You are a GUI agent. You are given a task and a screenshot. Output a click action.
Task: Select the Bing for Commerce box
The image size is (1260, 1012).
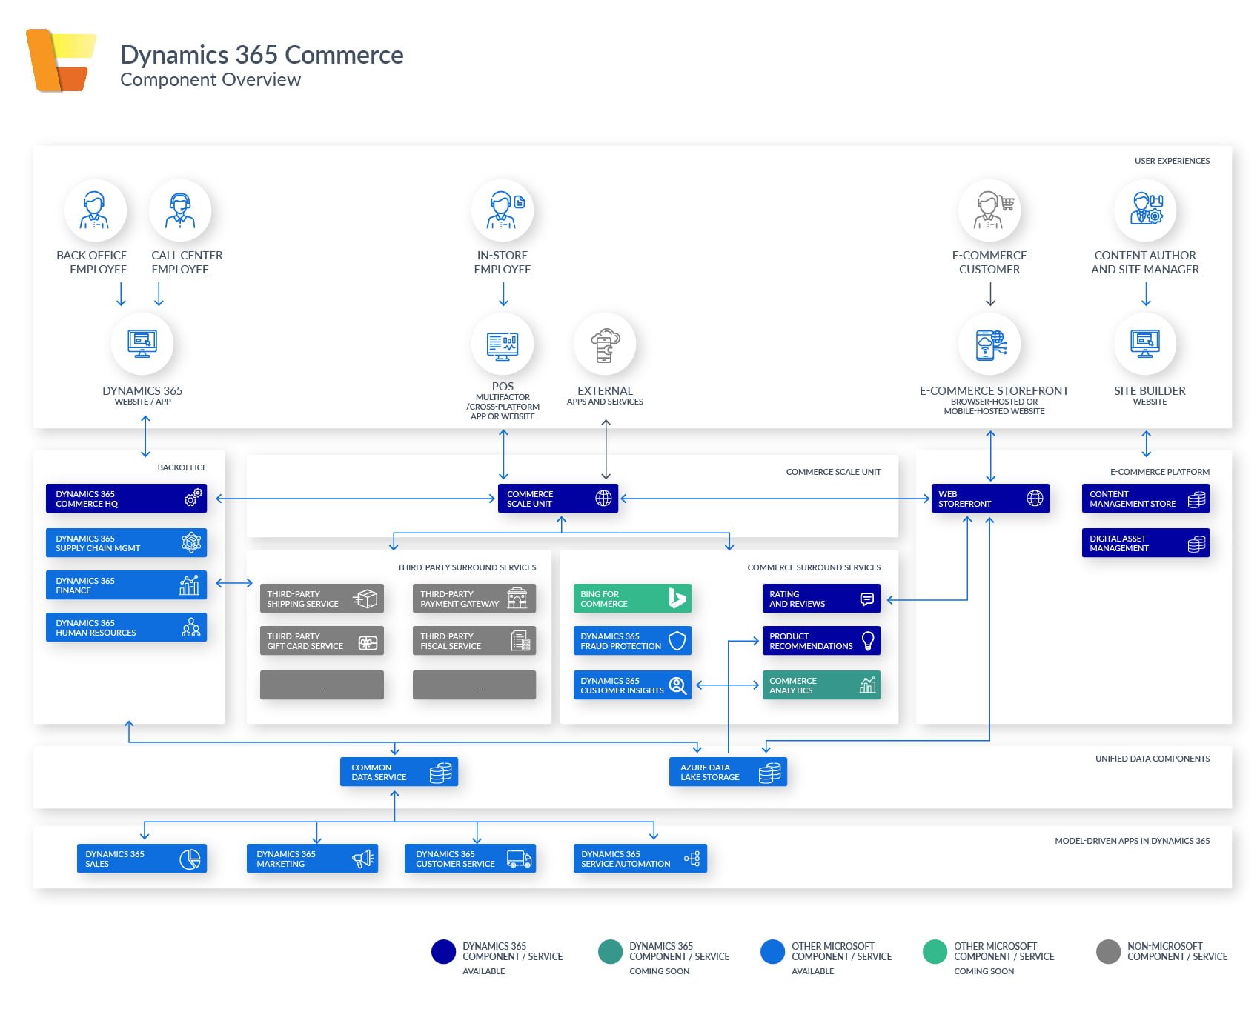[632, 599]
